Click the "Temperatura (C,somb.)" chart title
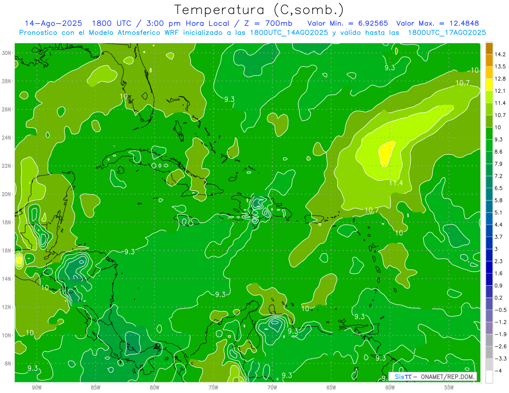 click(259, 9)
